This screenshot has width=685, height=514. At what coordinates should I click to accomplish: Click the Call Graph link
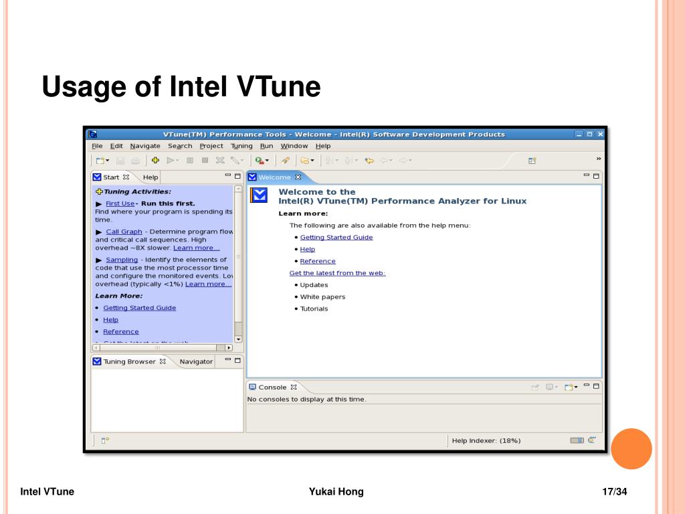tap(124, 232)
